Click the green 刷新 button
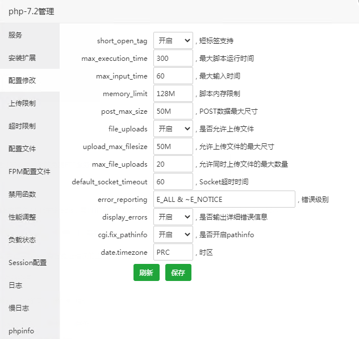 tap(146, 272)
